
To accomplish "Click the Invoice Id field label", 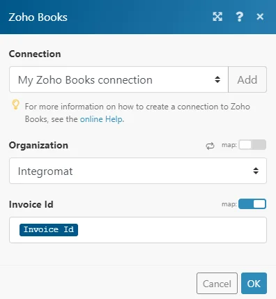I will tap(31, 205).
